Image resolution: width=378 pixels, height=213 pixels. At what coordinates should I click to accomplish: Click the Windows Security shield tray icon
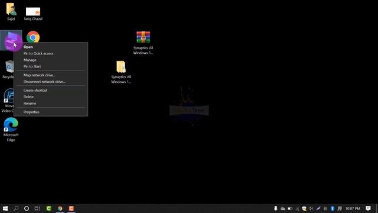[304, 208]
